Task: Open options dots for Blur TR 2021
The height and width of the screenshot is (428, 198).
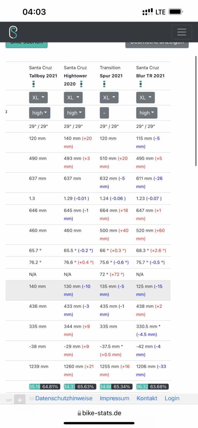Action: (x=140, y=84)
